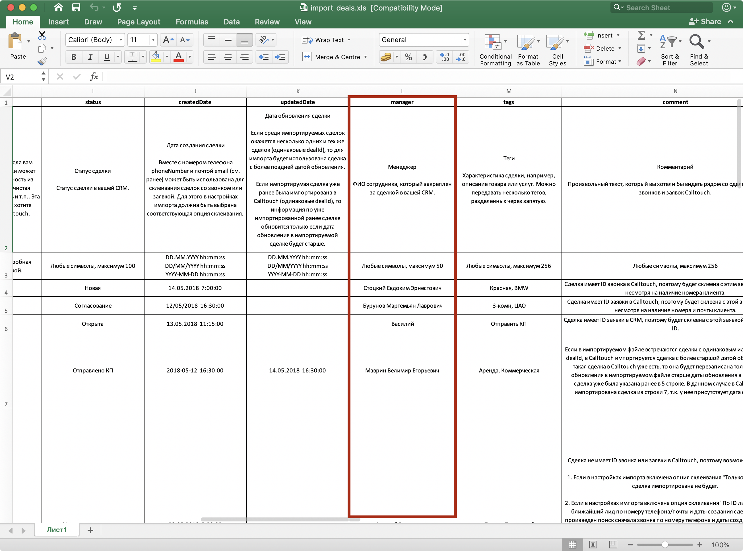Undo the last action

94,7
